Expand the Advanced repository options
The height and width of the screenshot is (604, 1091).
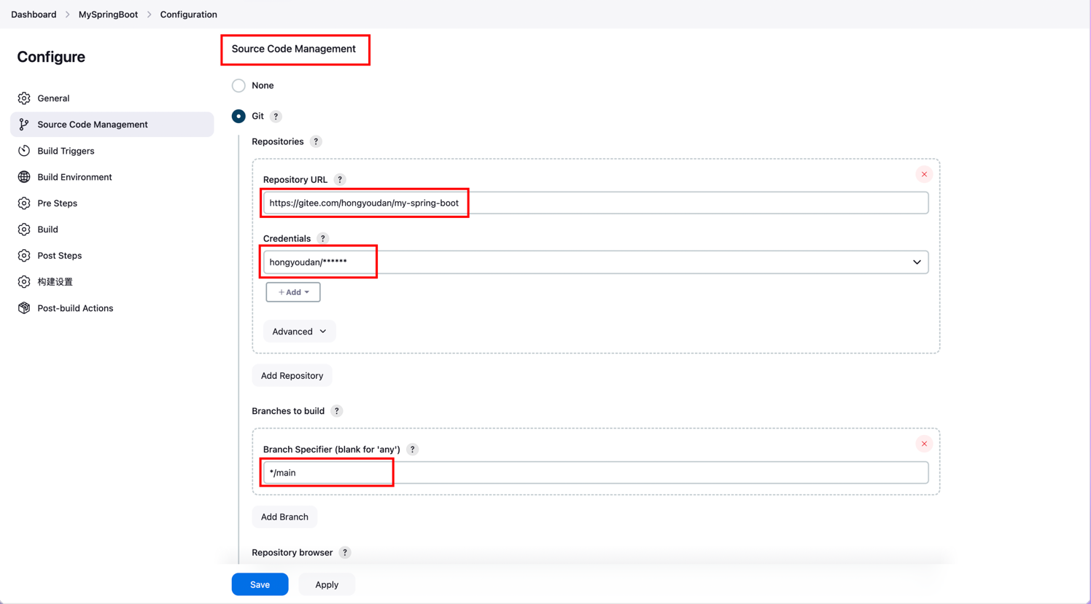(299, 332)
